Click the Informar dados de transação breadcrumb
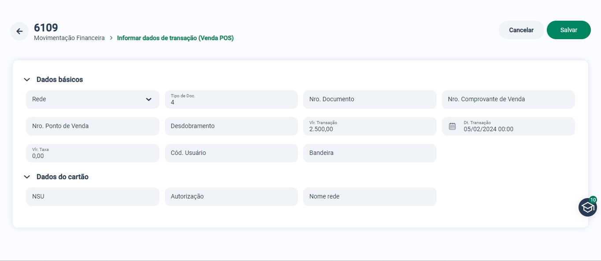This screenshot has width=601, height=261. click(175, 38)
